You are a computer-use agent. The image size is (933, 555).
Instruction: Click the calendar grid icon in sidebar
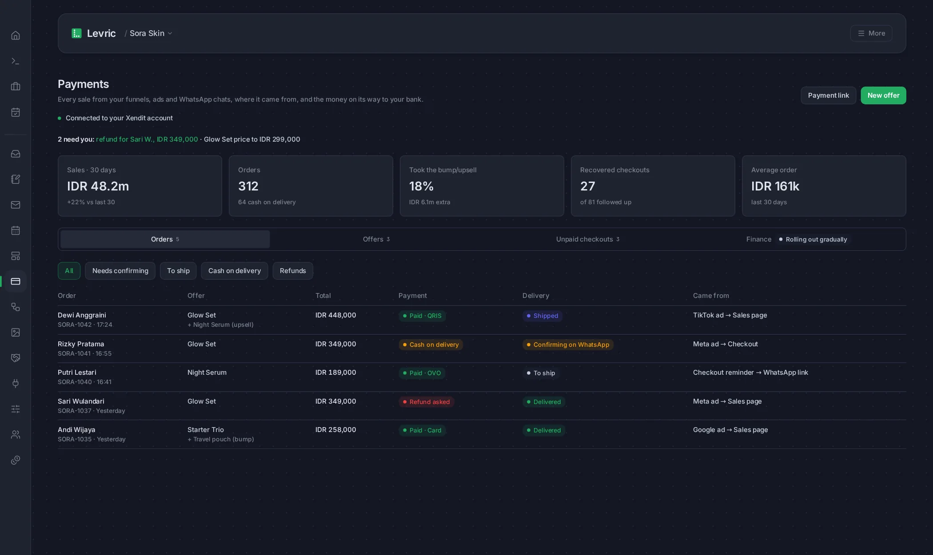coord(16,230)
